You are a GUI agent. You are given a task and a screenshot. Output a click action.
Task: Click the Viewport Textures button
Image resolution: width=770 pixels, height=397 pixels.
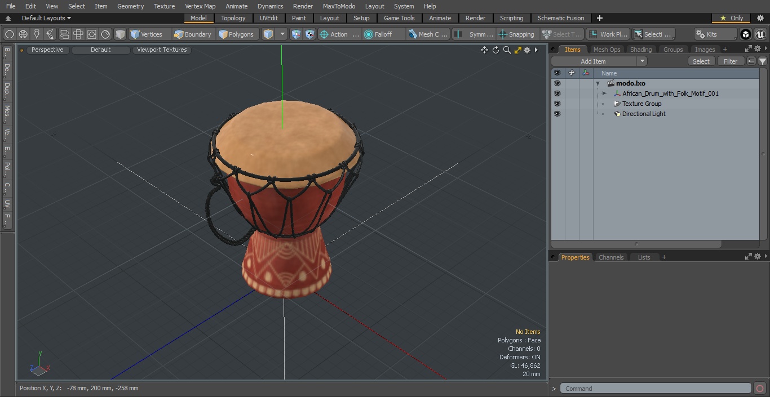click(162, 50)
